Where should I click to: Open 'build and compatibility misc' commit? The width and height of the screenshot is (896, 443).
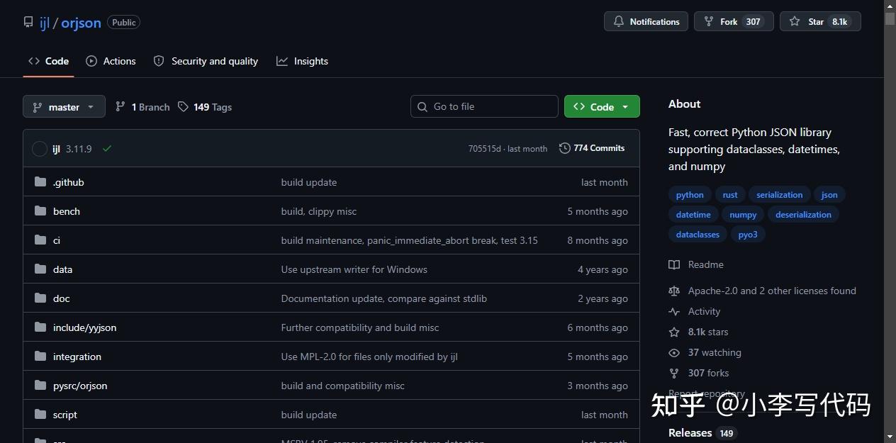point(343,386)
